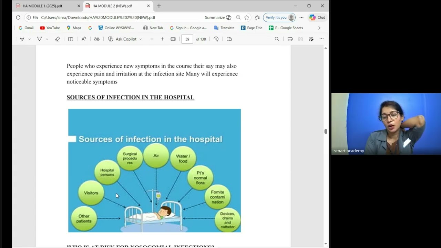Screen dimensions: 441x248
Task: Click the Read aloud icon
Action: 84,39
